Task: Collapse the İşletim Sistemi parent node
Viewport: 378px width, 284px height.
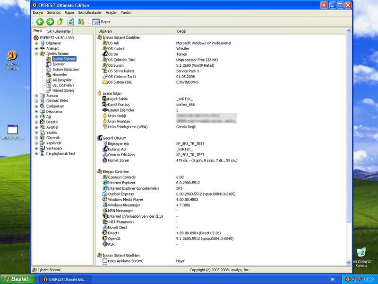Action: (x=36, y=53)
